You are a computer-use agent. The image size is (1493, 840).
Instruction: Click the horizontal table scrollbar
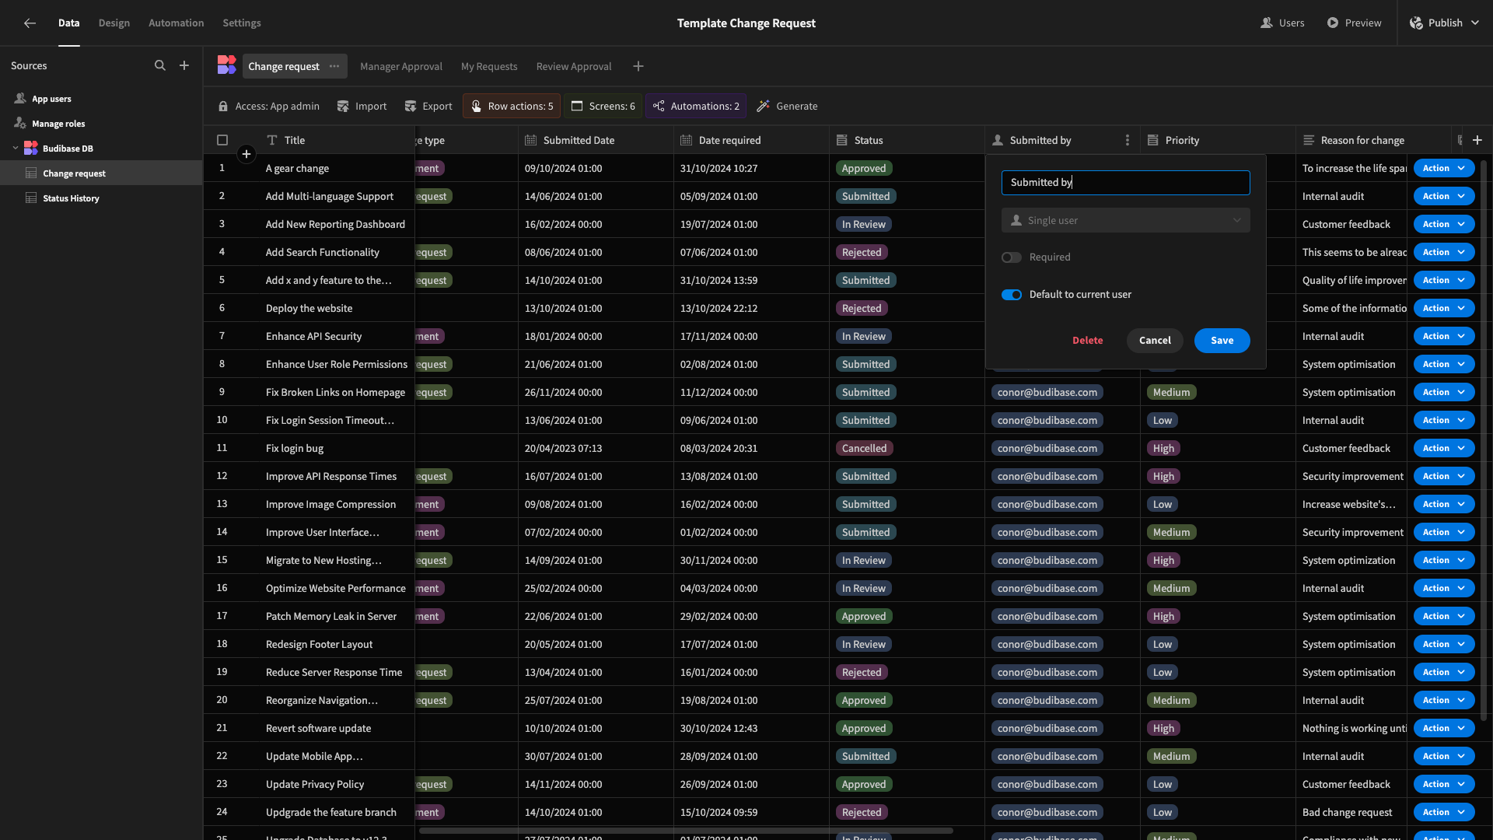685,831
